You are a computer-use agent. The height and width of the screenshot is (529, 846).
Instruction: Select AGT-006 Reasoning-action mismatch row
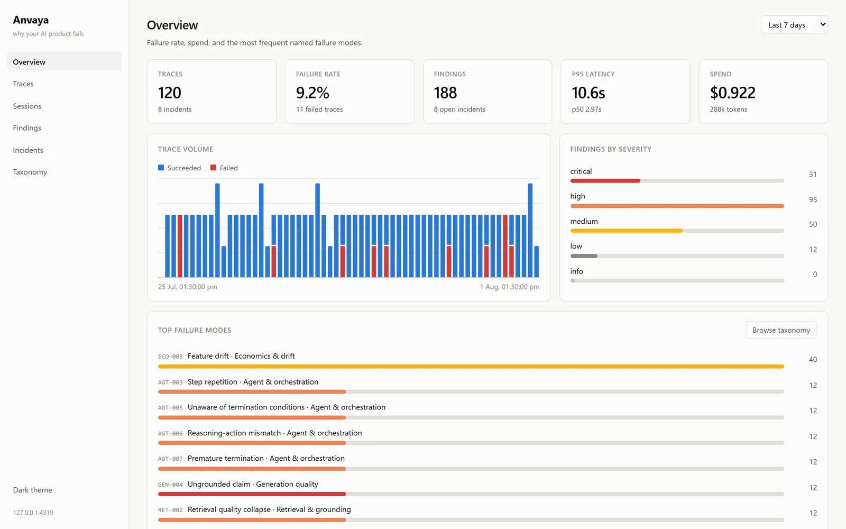488,437
